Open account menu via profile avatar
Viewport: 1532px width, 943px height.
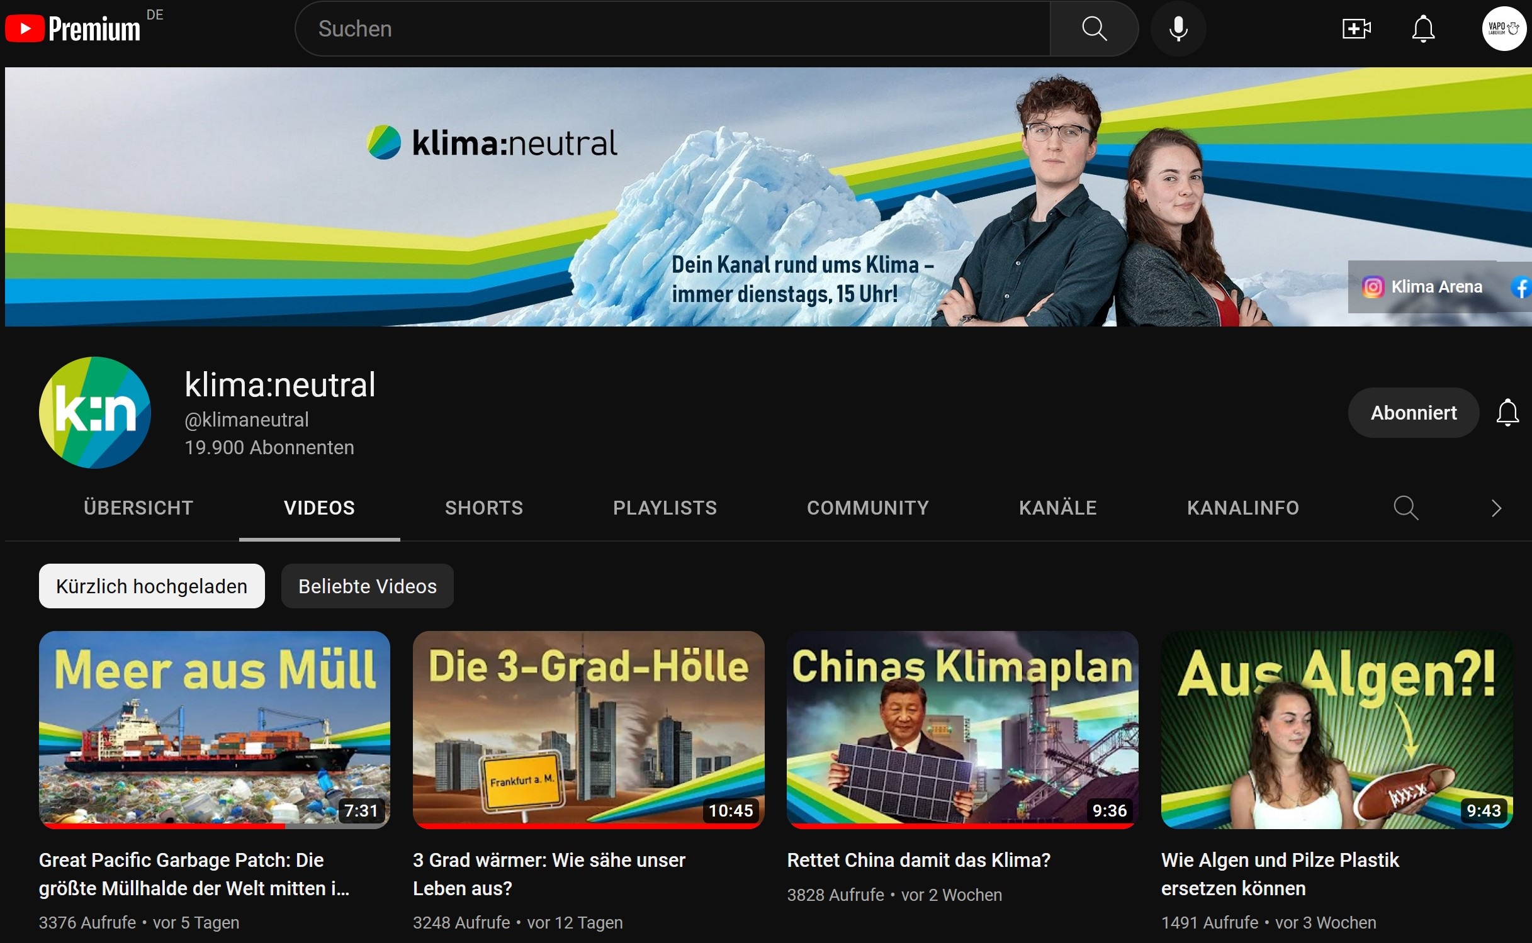(1504, 29)
